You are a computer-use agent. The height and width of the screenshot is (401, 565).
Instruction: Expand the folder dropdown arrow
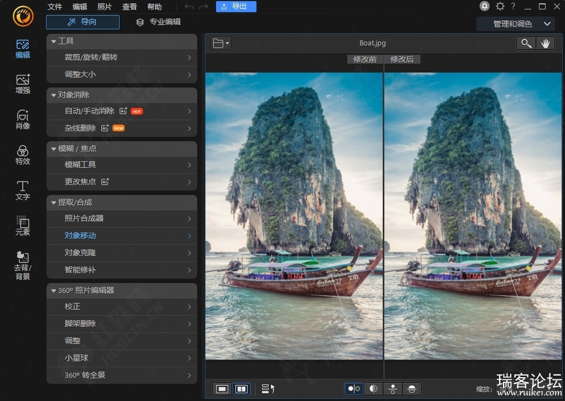(227, 44)
